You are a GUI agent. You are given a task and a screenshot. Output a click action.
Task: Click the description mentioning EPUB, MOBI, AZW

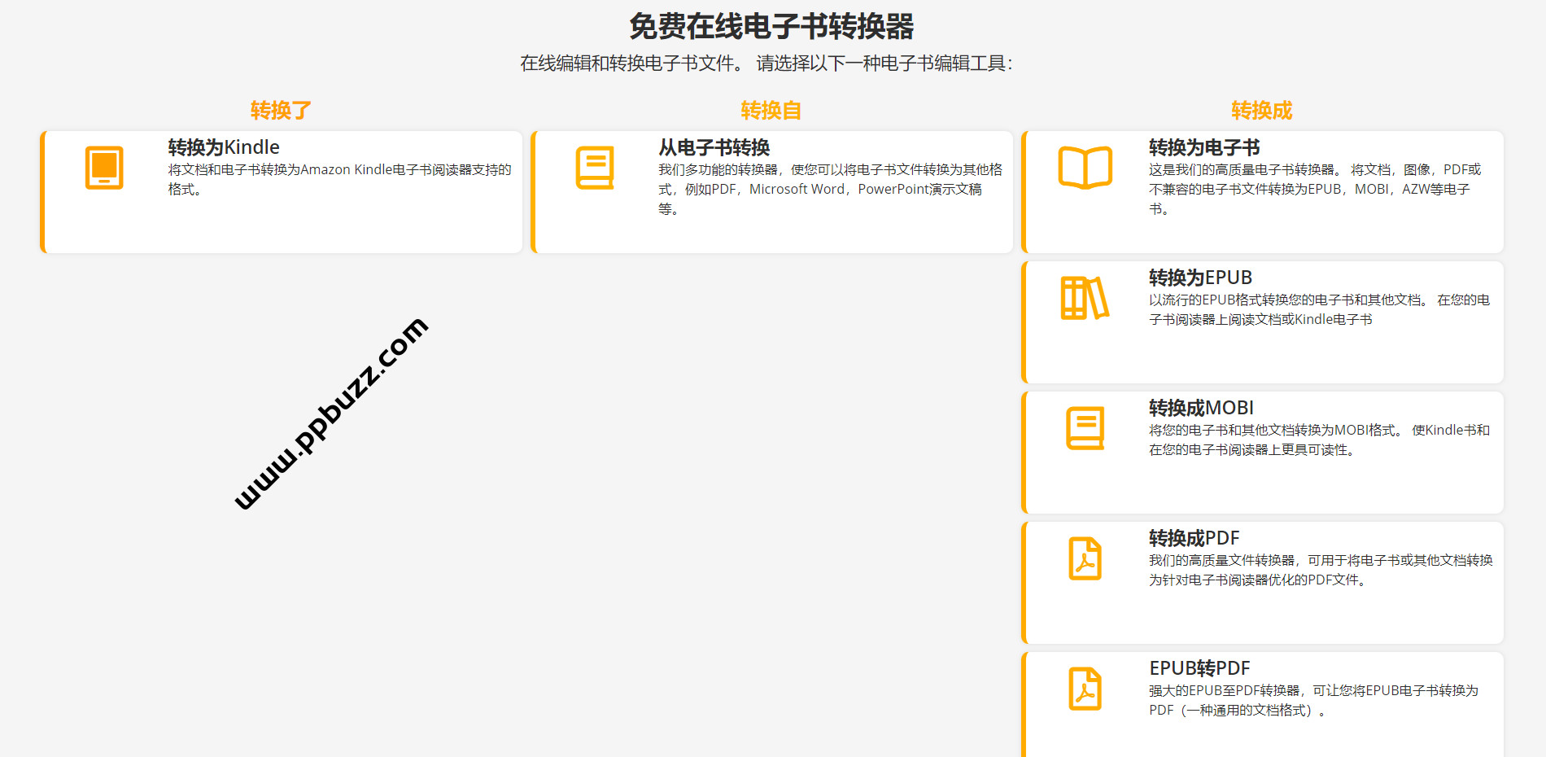[1315, 189]
